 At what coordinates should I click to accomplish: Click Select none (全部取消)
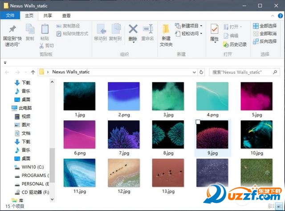click(x=265, y=34)
